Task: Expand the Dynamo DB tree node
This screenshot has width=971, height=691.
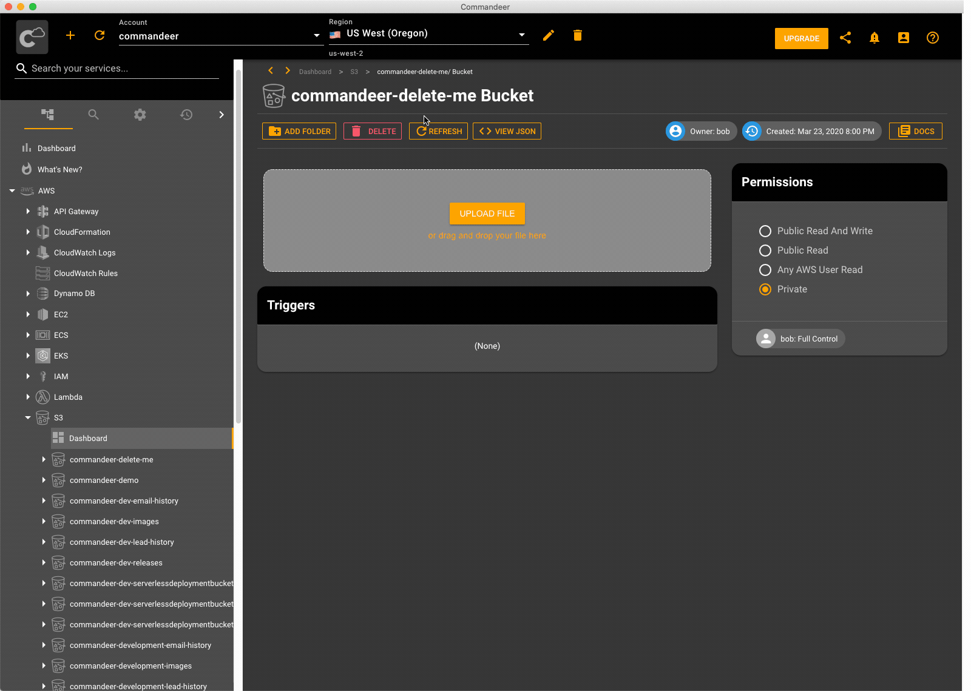Action: pyautogui.click(x=28, y=294)
